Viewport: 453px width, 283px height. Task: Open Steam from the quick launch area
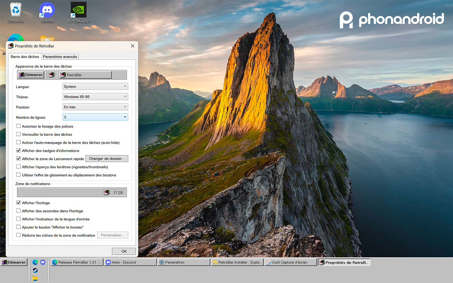tap(35, 271)
